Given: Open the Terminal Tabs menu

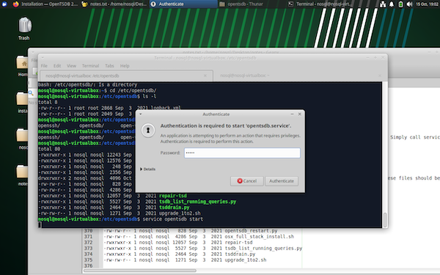Looking at the screenshot, I should [109, 66].
